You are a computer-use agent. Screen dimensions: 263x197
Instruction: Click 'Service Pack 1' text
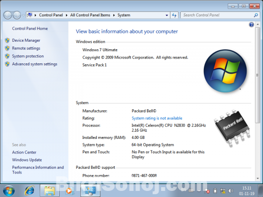pos(94,65)
